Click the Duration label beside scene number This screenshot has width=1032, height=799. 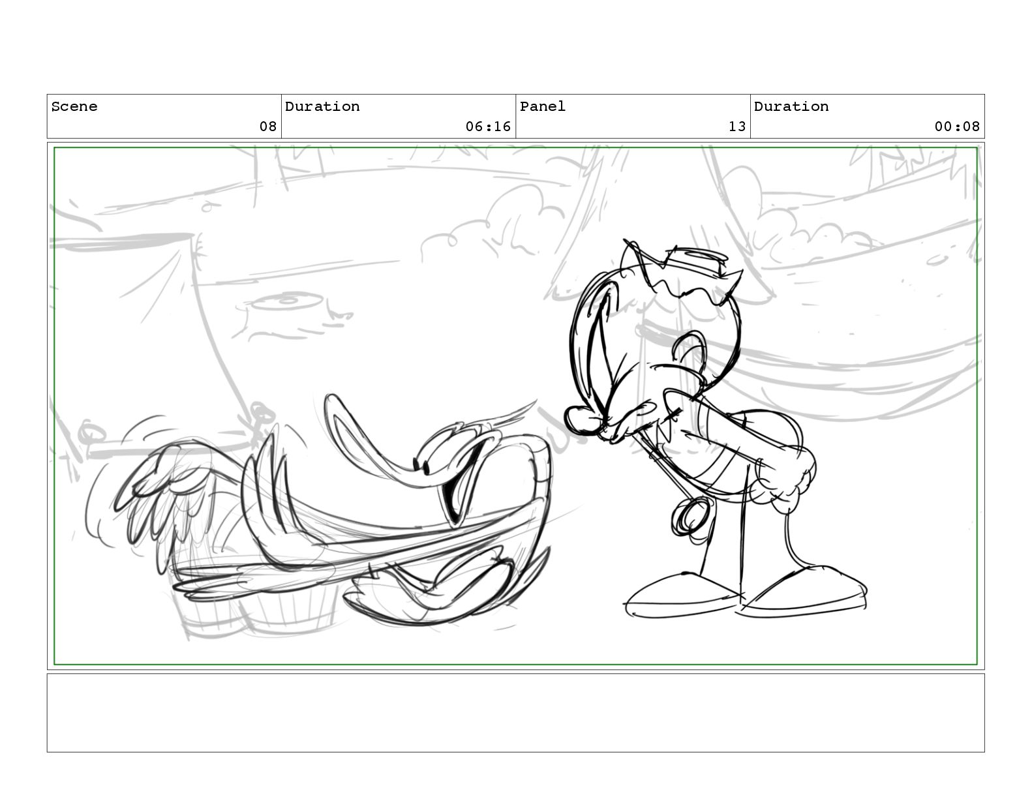(322, 106)
